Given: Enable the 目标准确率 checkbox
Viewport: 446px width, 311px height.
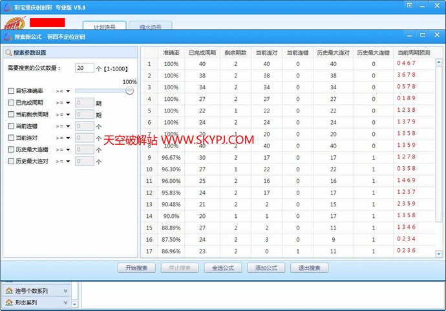Looking at the screenshot, I should point(11,91).
